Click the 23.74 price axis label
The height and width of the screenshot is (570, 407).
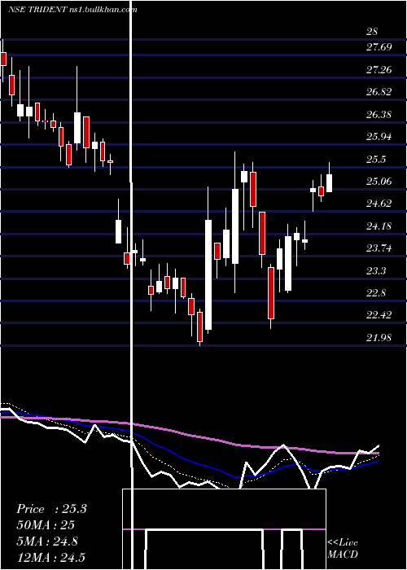pyautogui.click(x=379, y=248)
